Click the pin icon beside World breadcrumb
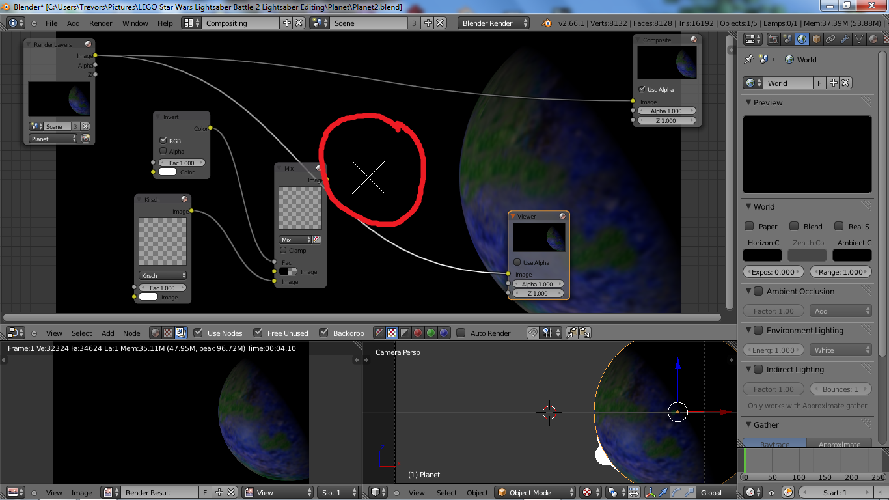889x500 pixels. tap(748, 59)
